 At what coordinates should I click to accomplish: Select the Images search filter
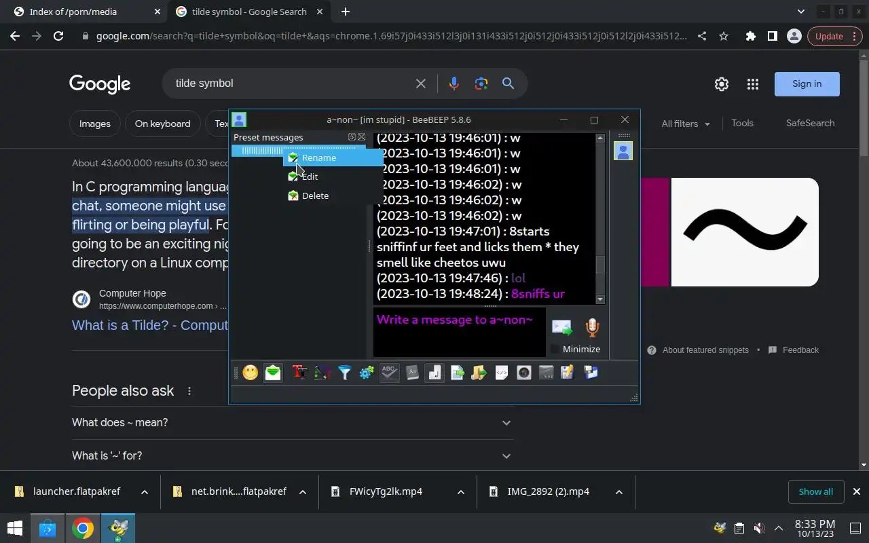[95, 124]
